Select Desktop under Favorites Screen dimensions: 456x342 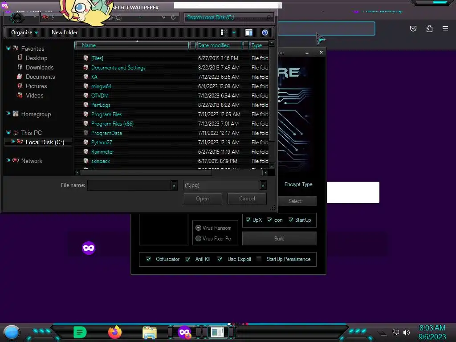37,58
